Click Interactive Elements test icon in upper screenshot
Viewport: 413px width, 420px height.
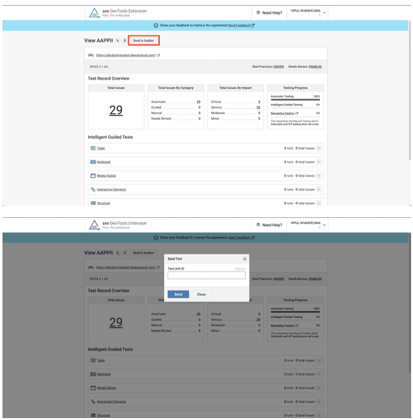point(93,189)
